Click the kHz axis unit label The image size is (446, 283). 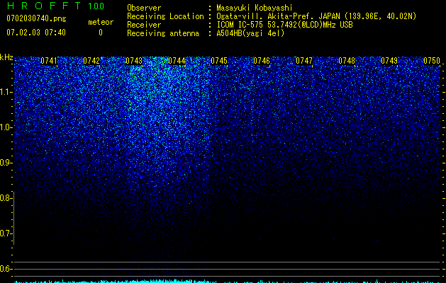tap(6, 57)
